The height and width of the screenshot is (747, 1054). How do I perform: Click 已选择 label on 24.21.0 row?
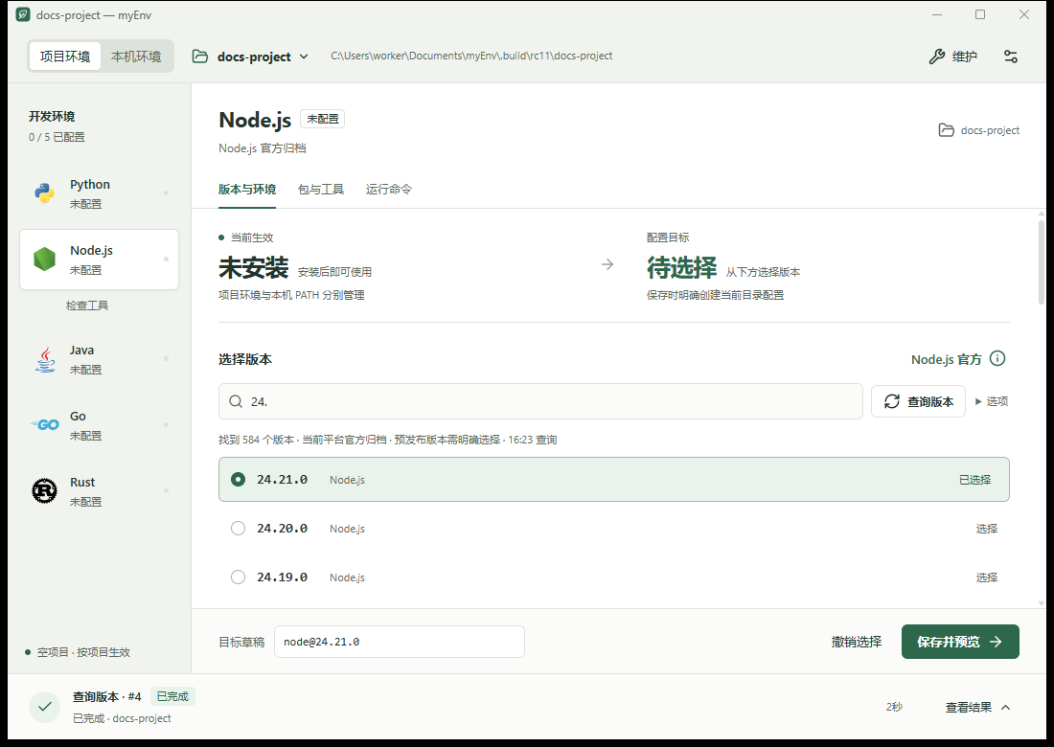coord(974,480)
